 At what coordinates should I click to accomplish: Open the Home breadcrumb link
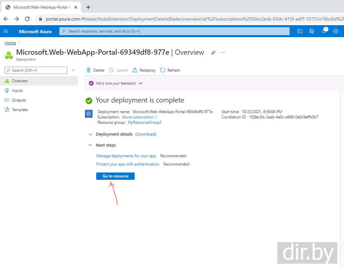10,43
